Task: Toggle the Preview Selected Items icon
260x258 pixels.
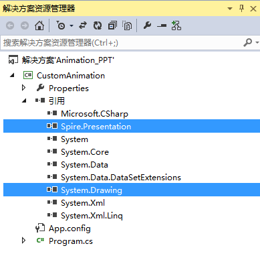Action: 162,25
